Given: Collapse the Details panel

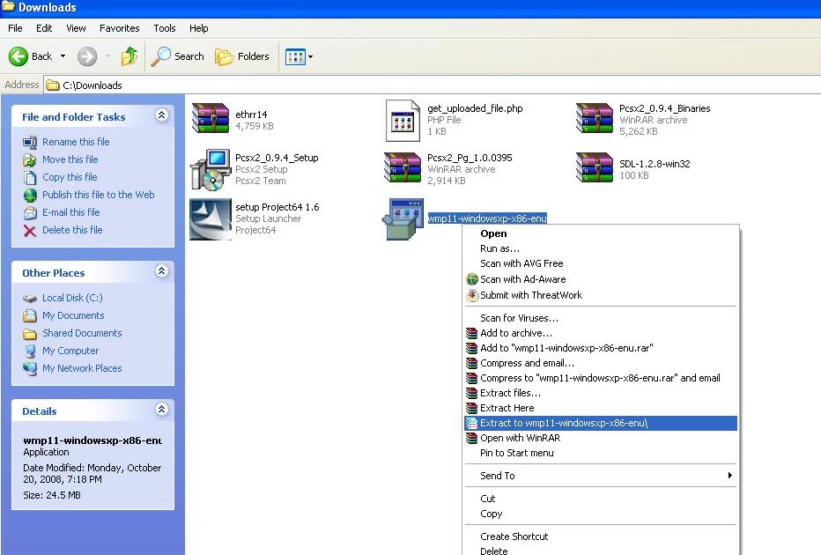Looking at the screenshot, I should coord(162,410).
